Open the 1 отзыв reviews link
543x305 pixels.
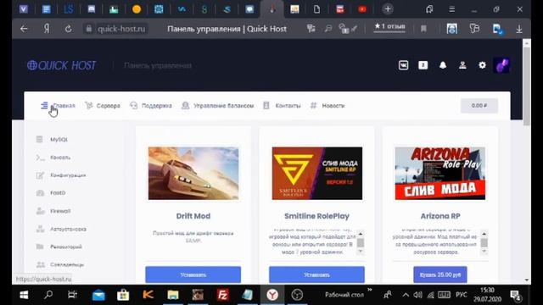click(389, 26)
